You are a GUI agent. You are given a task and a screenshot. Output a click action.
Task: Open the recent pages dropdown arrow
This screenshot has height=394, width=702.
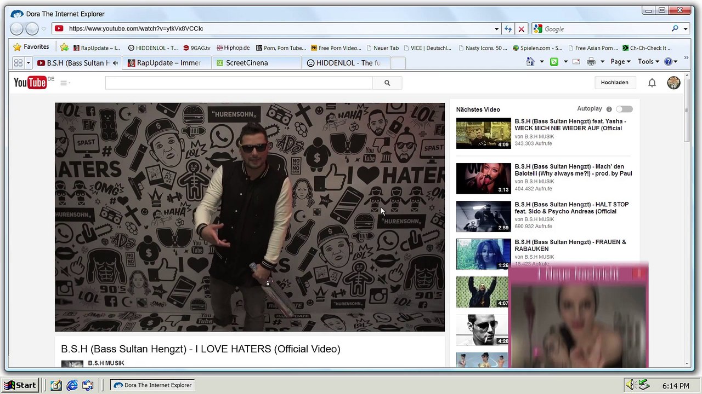44,29
